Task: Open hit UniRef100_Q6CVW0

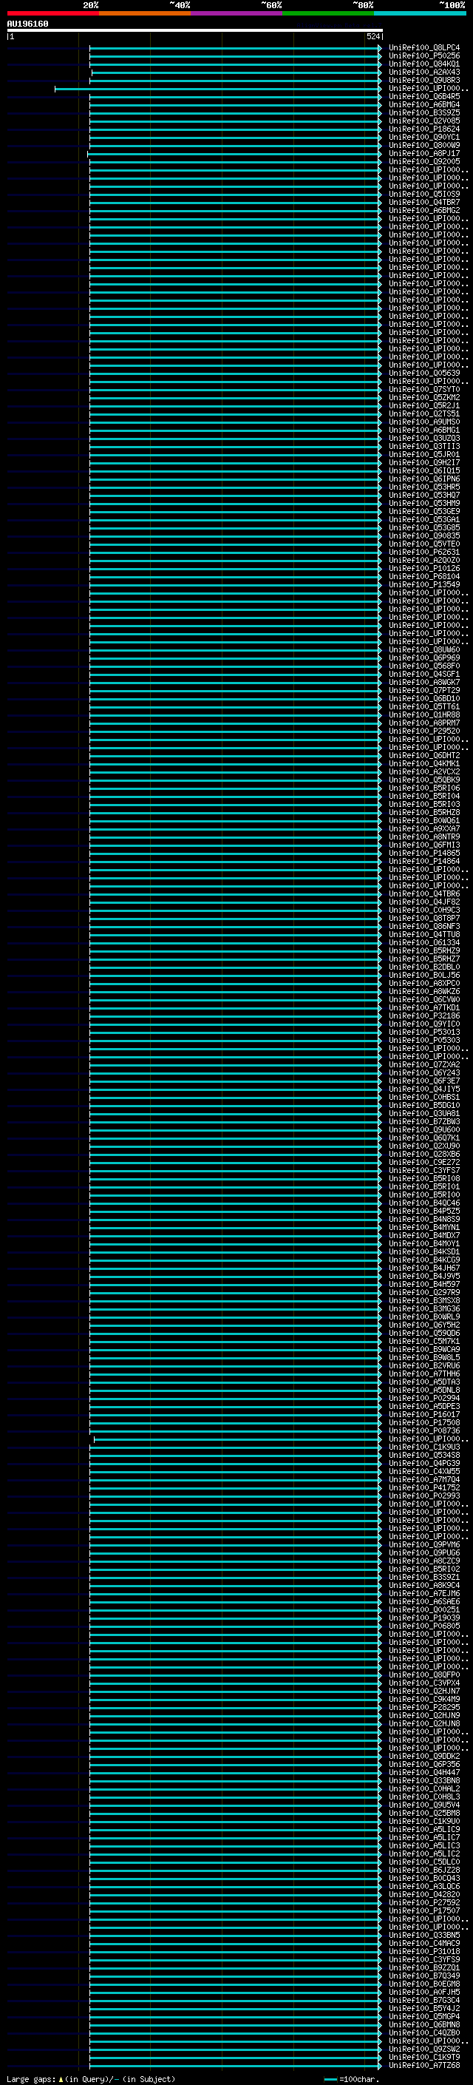Action: point(423,998)
